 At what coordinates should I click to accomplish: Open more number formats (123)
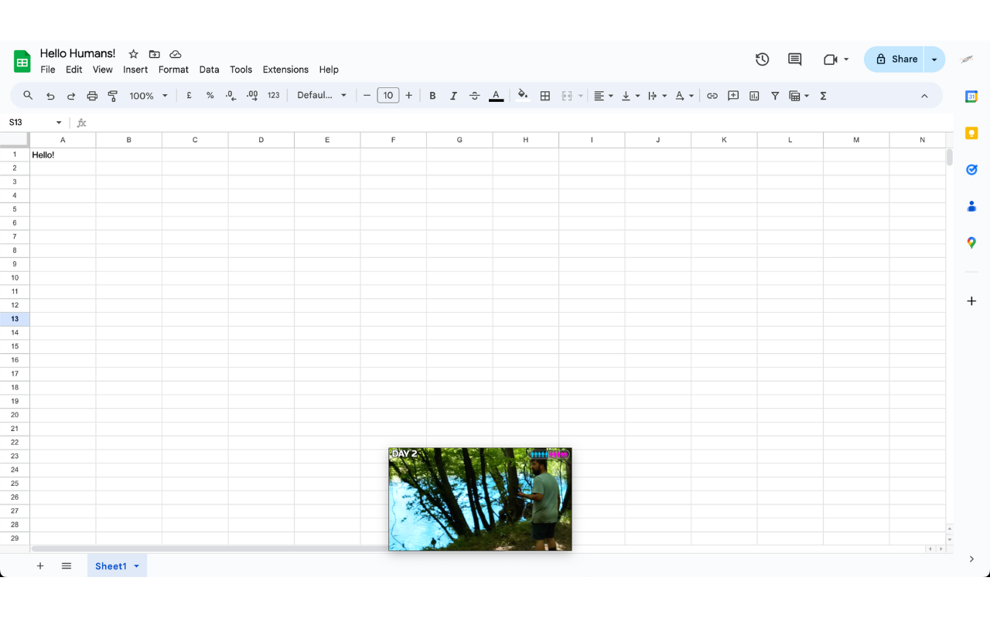(274, 96)
